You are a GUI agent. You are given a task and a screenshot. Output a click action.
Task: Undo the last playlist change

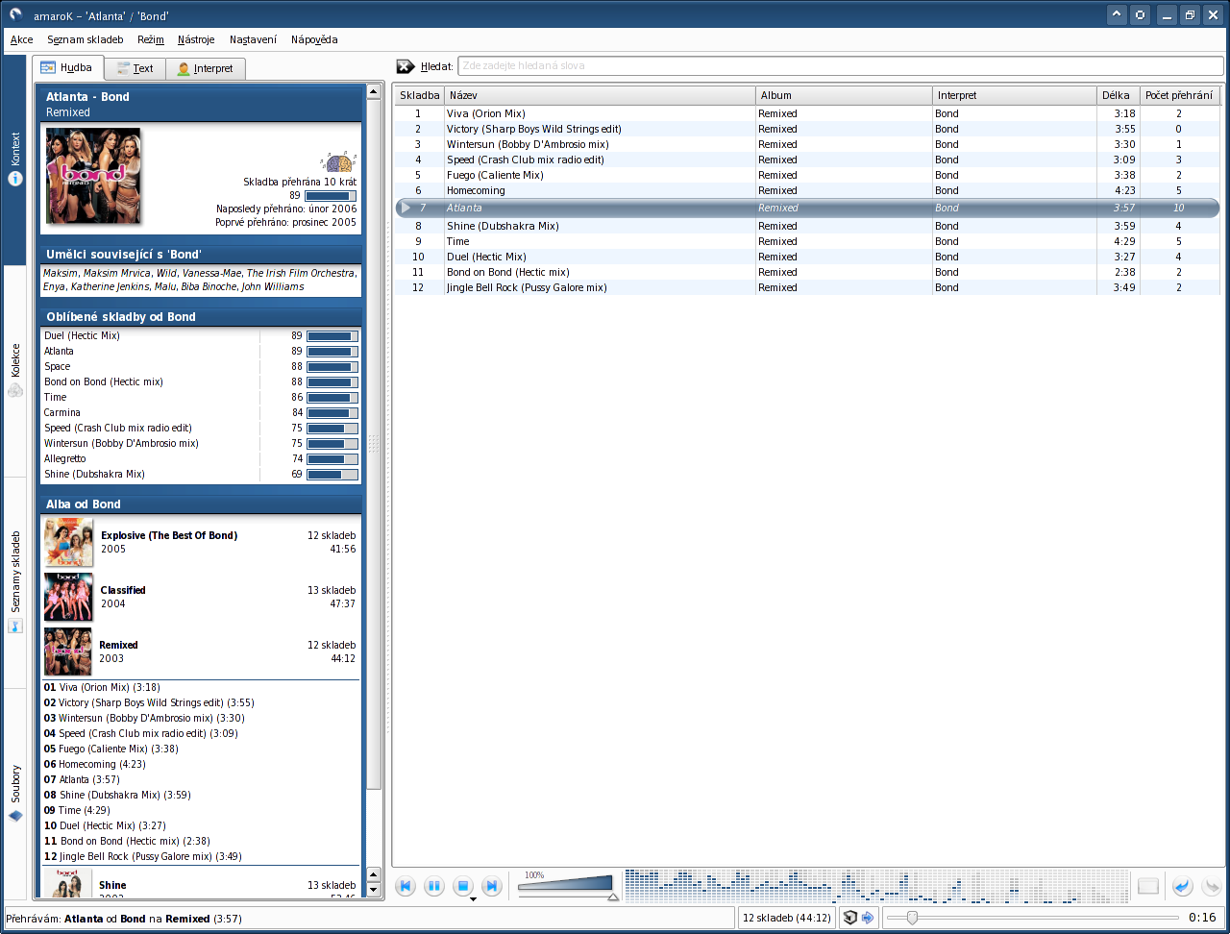[x=1183, y=886]
